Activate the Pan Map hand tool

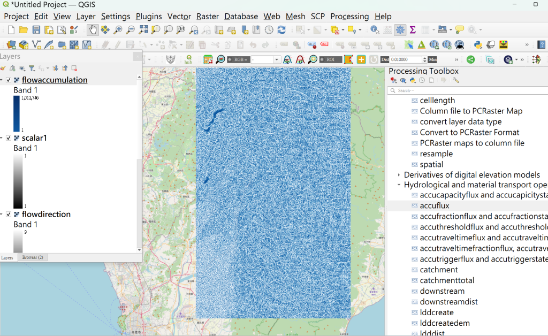point(93,29)
